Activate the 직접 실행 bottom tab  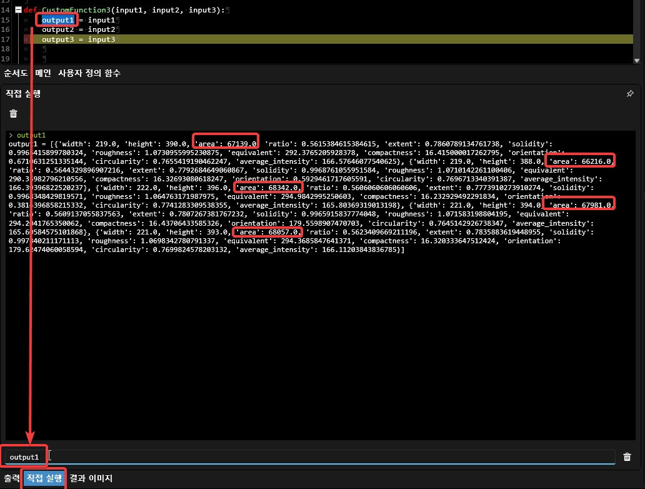click(x=44, y=479)
